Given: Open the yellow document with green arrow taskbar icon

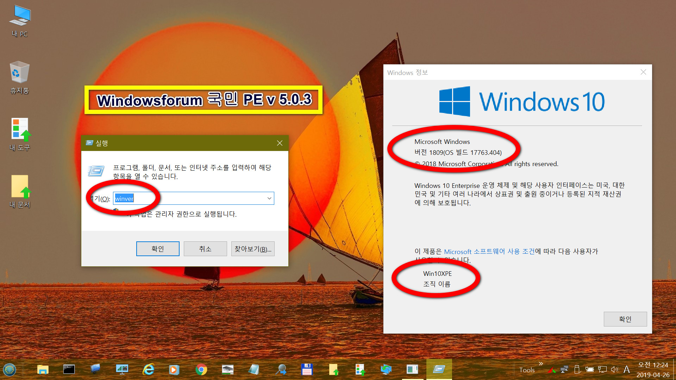Looking at the screenshot, I should point(333,369).
